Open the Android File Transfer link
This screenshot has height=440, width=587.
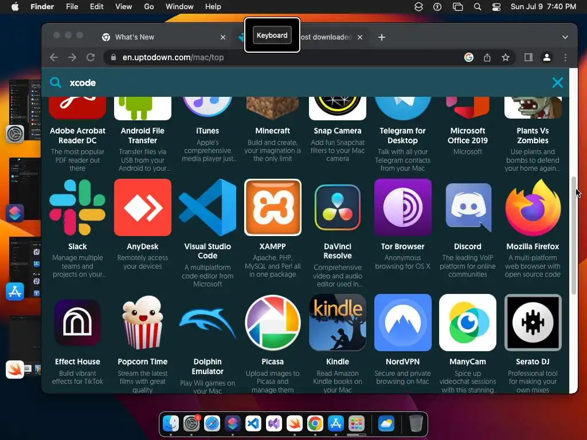click(x=143, y=135)
